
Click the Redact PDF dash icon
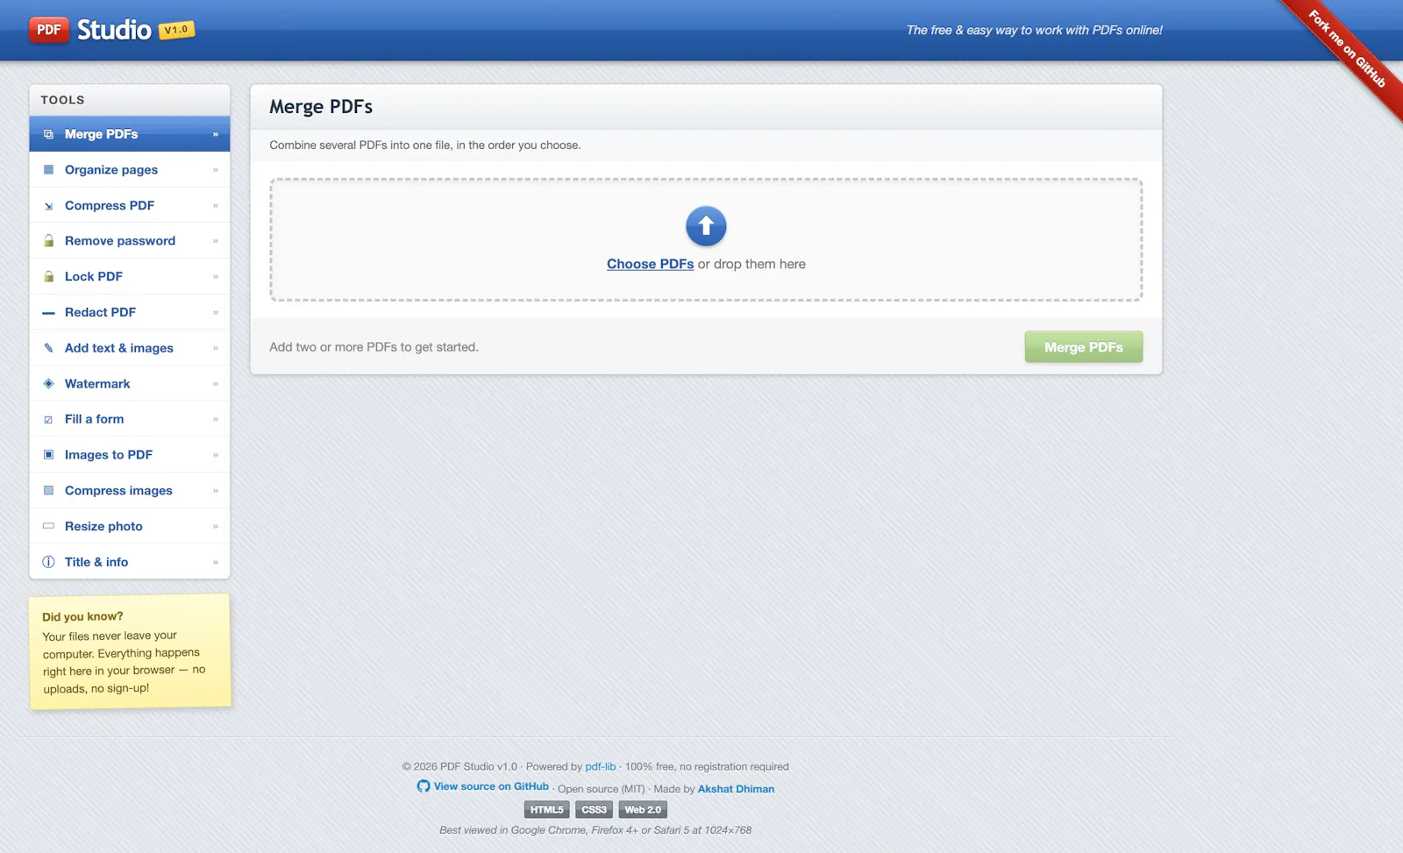pyautogui.click(x=48, y=313)
